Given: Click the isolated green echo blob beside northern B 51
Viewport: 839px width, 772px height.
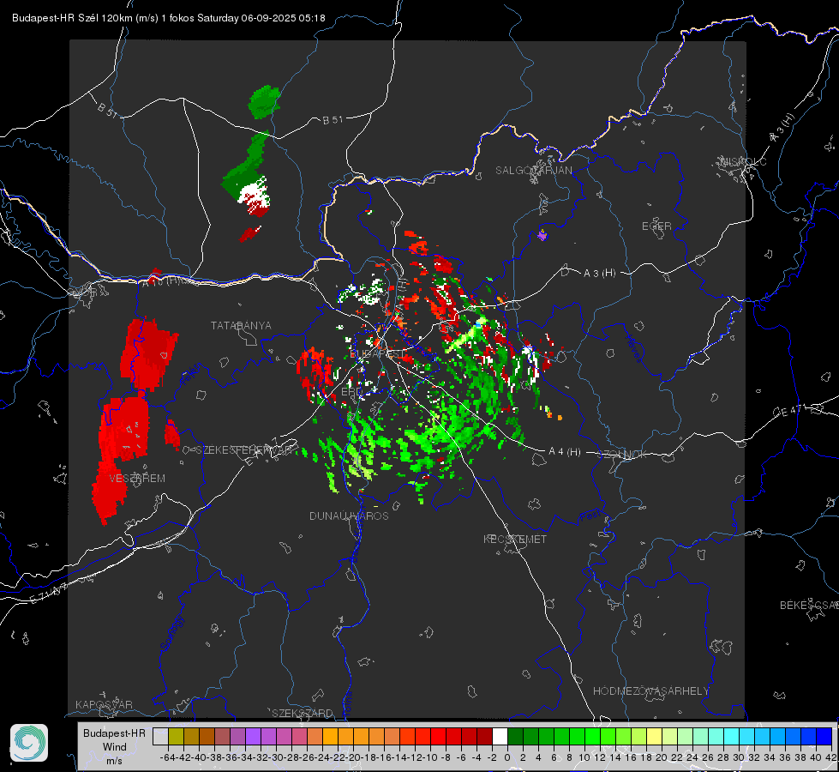Looking at the screenshot, I should click(x=264, y=102).
